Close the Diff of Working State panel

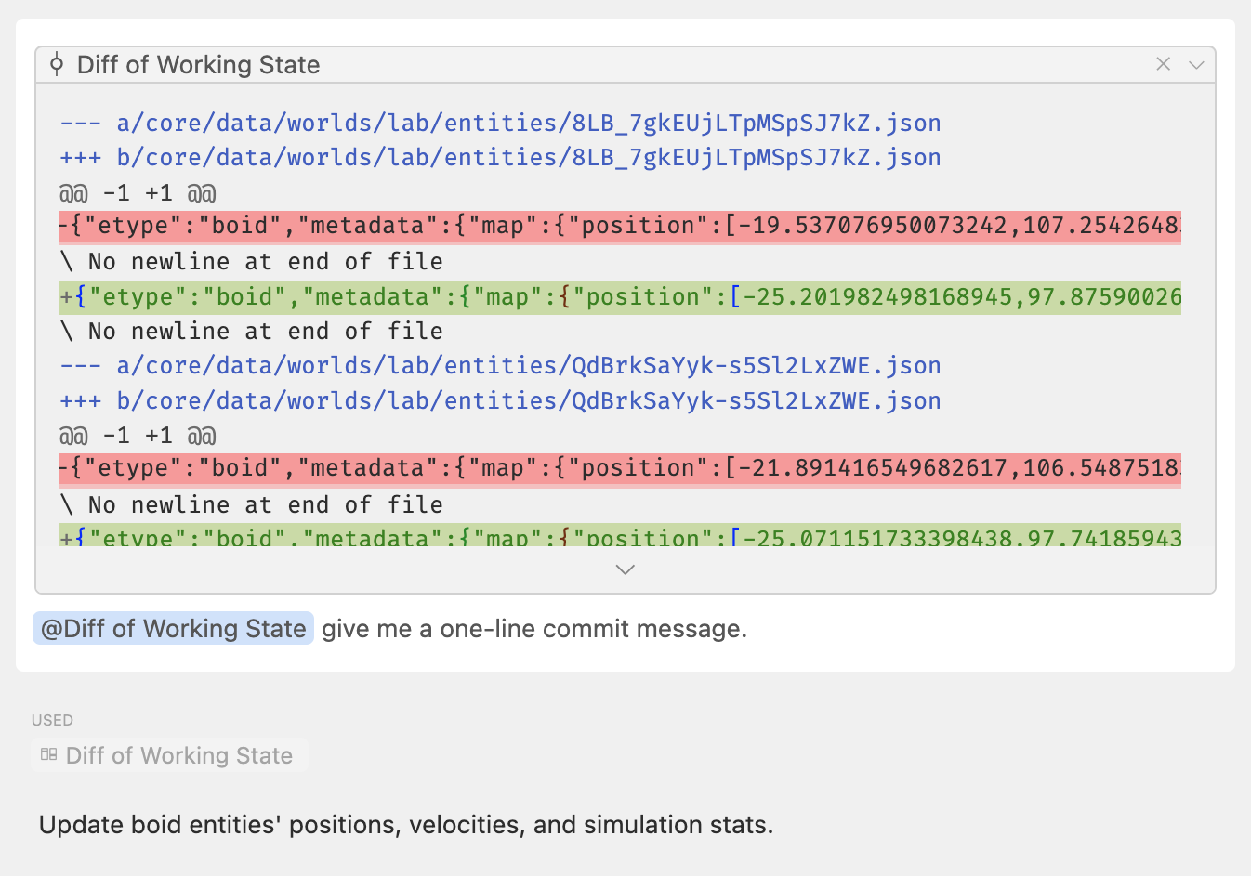(x=1163, y=64)
